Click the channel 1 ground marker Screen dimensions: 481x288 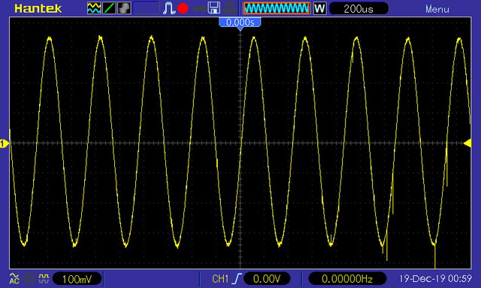(4, 143)
